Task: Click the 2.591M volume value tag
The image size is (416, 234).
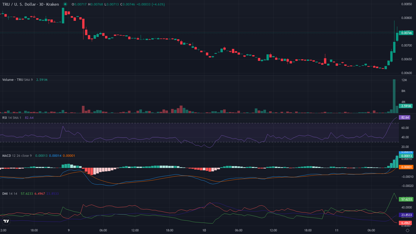Action: [x=406, y=106]
